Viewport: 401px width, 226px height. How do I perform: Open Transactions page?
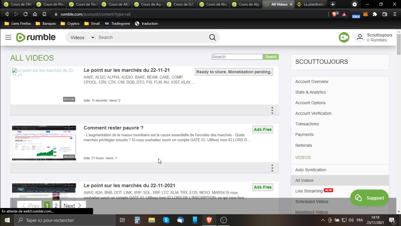(x=307, y=124)
